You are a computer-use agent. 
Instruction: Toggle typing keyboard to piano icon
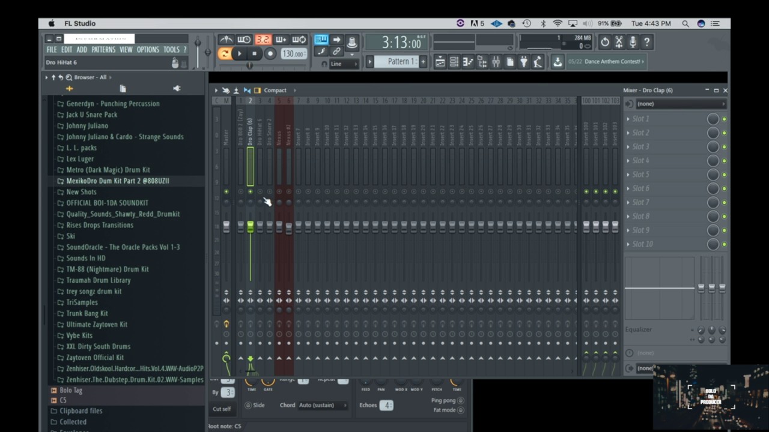click(x=321, y=40)
